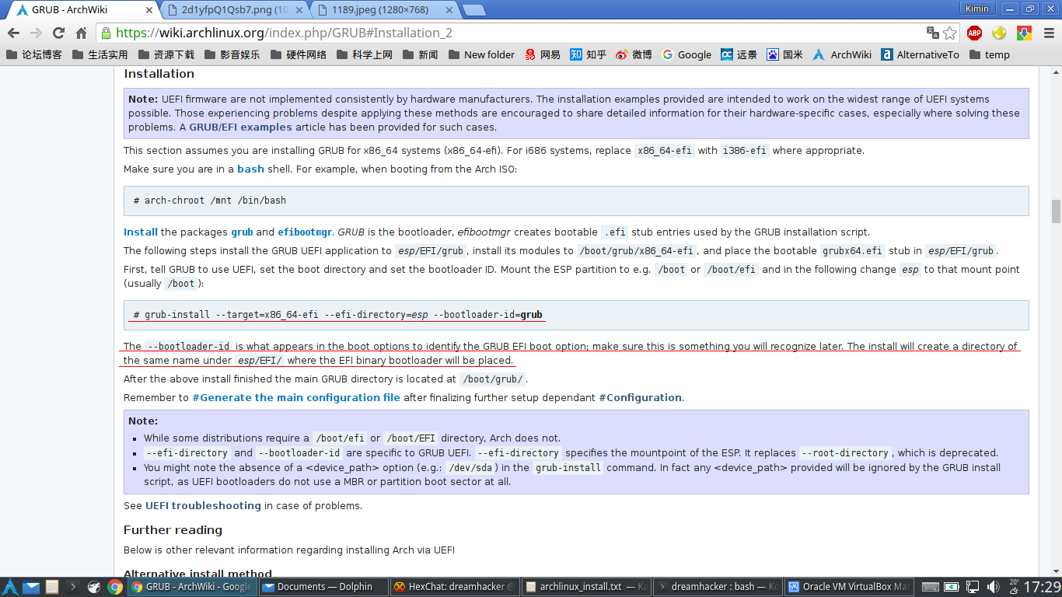The image size is (1062, 597).
Task: Open the battery tray icon
Action: click(x=952, y=587)
